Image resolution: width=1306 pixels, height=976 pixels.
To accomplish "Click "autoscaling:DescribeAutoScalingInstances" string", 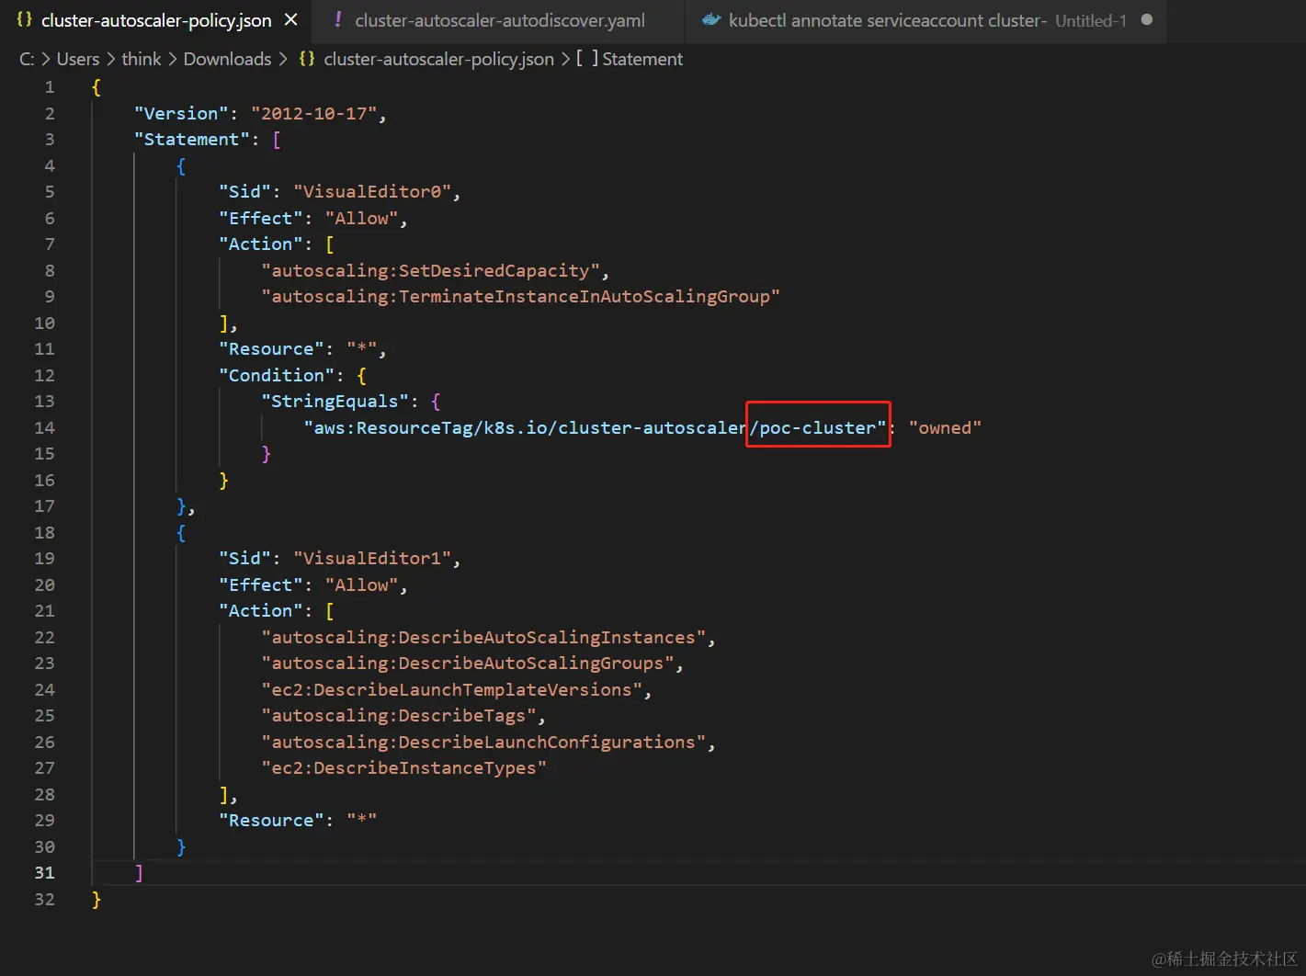I will [x=483, y=638].
